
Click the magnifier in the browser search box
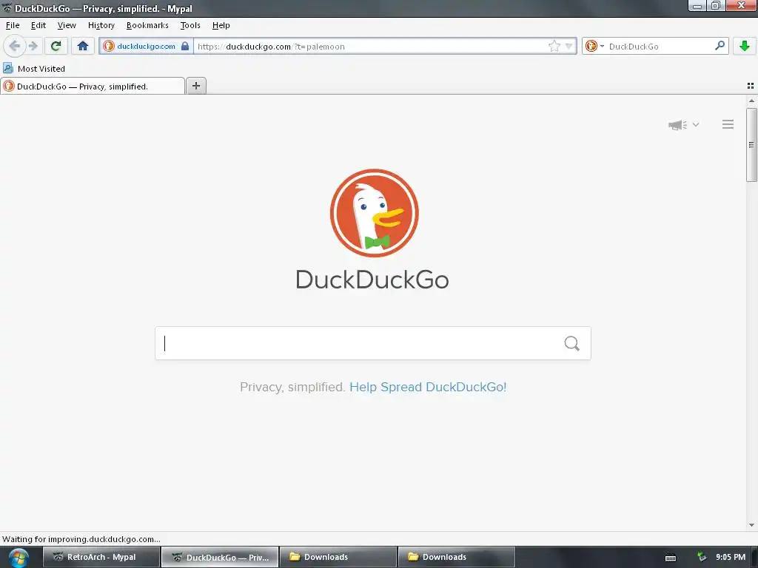pyautogui.click(x=720, y=46)
